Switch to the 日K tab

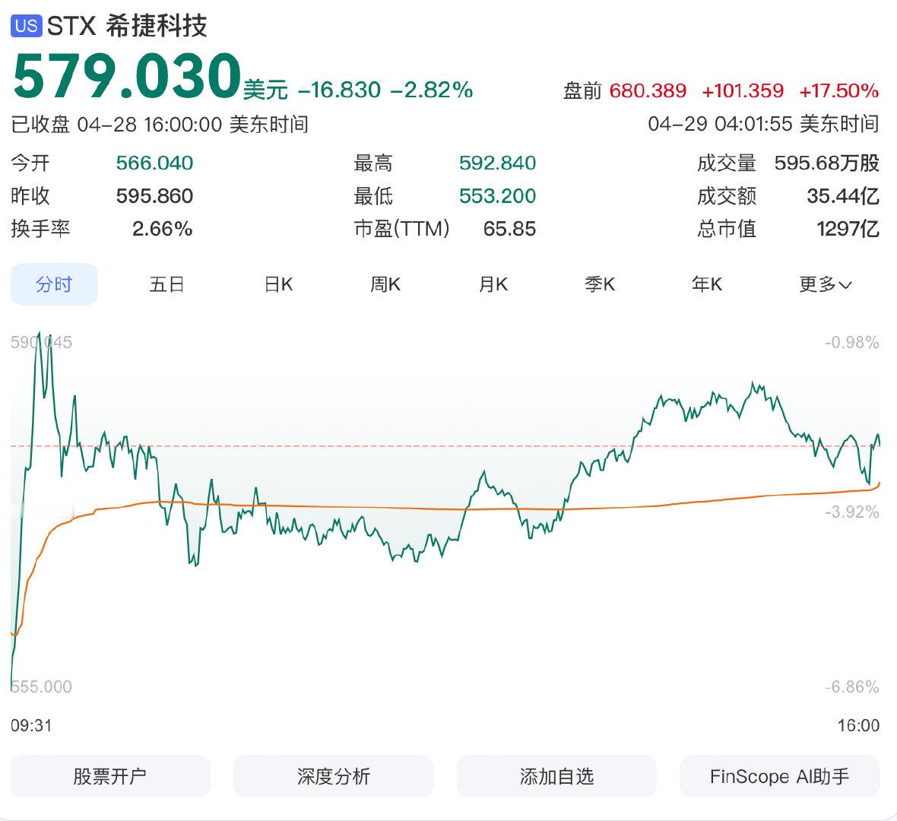pyautogui.click(x=278, y=284)
